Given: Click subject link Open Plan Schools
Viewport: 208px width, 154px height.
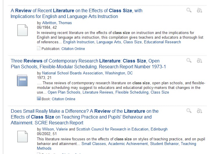Looking at the screenshot, I should [x=64, y=92].
